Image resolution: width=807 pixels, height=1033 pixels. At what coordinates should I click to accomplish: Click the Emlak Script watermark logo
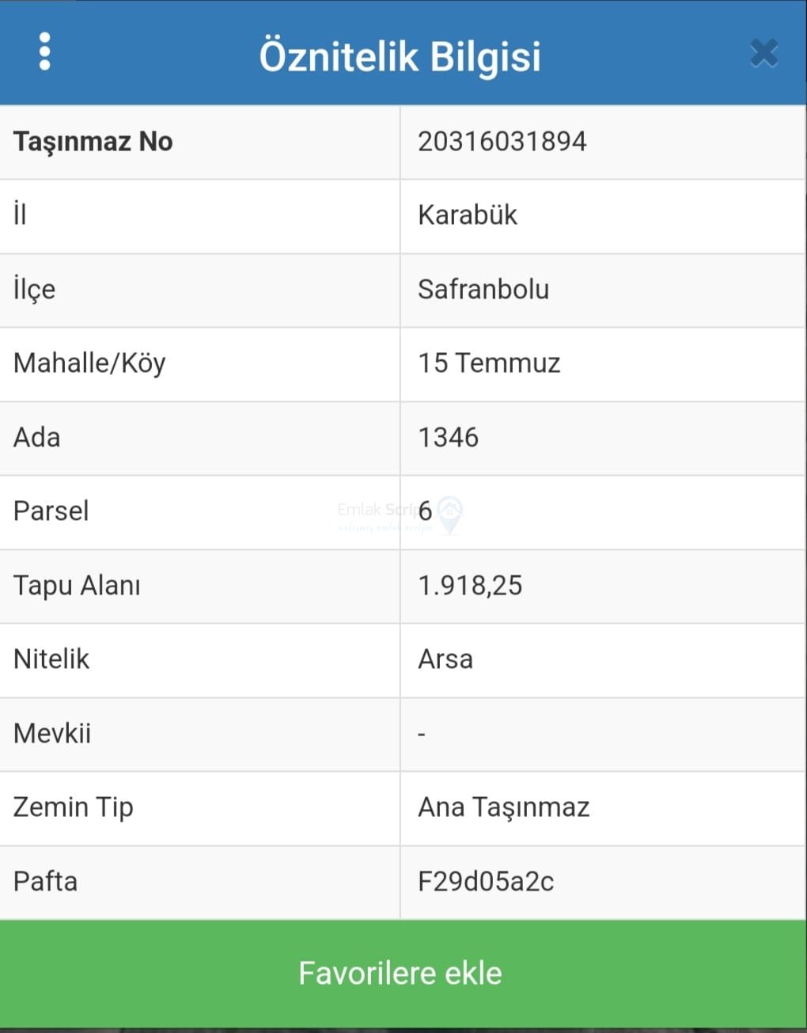[x=449, y=513]
